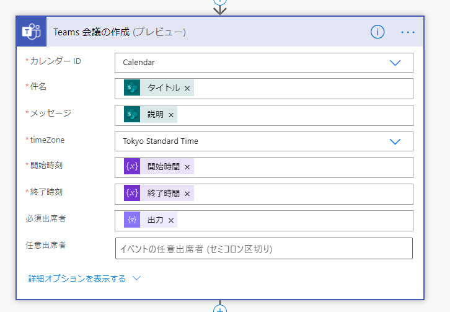Viewport: 450px width, 312px height.
Task: Remove the 出力 token from 必須出席者
Action: pyautogui.click(x=171, y=221)
